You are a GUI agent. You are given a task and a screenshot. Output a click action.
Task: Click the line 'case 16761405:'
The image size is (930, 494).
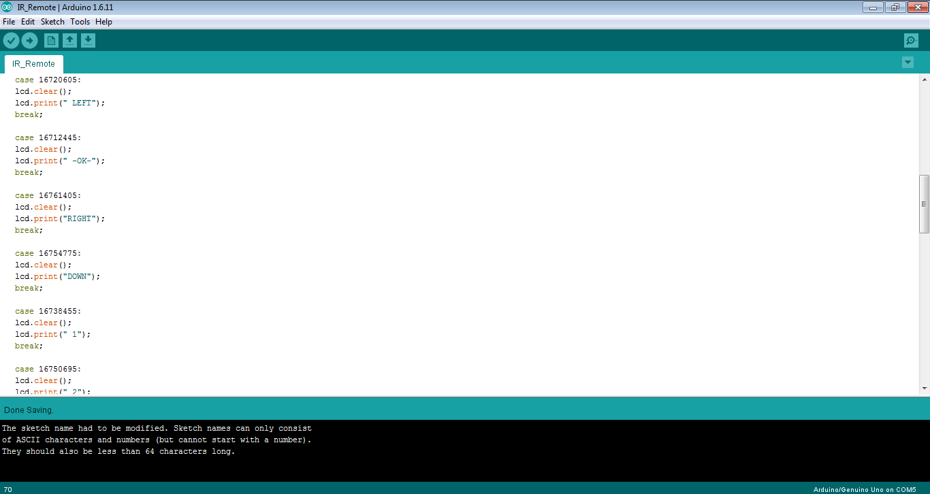pos(48,195)
